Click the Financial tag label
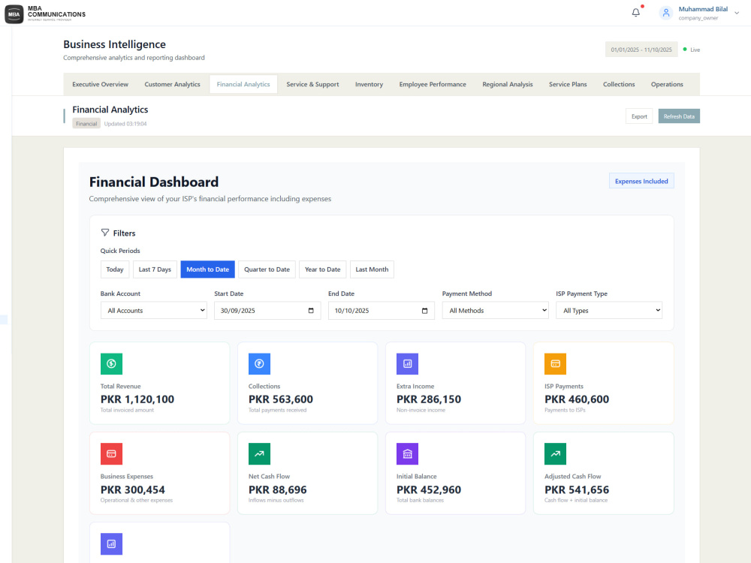751x563 pixels. tap(86, 124)
